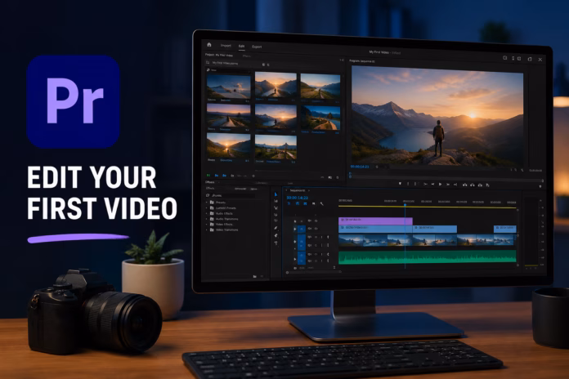
Task: Switch Project panel to list view icon
Action: point(217,176)
